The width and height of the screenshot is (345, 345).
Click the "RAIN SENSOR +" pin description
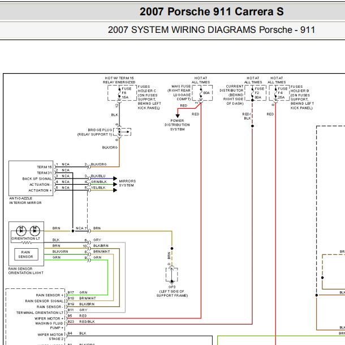(x=50, y=295)
